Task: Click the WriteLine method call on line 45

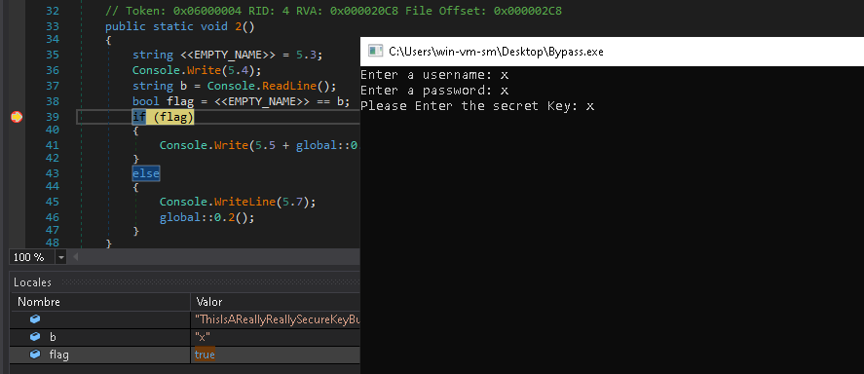Action: [x=244, y=202]
